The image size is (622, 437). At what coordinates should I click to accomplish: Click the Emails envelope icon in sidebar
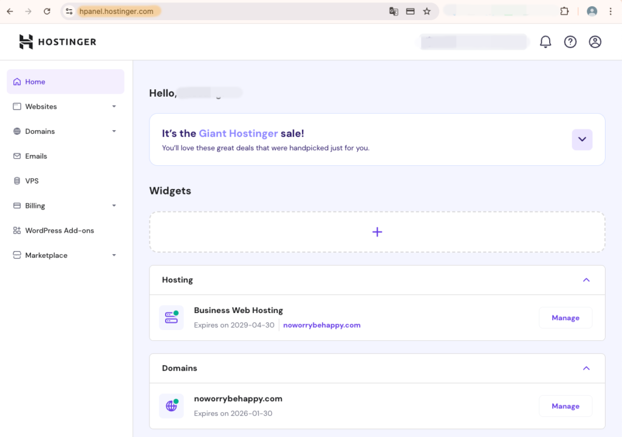[x=16, y=156]
